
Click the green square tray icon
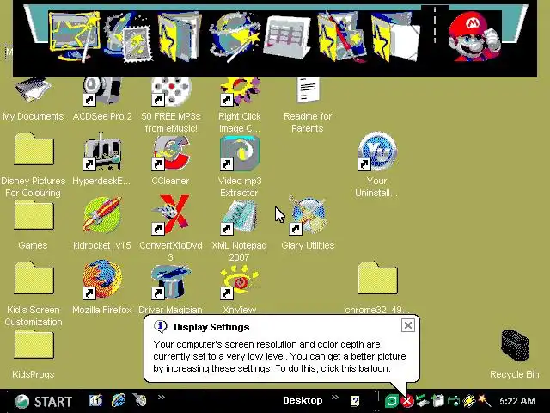pyautogui.click(x=392, y=401)
